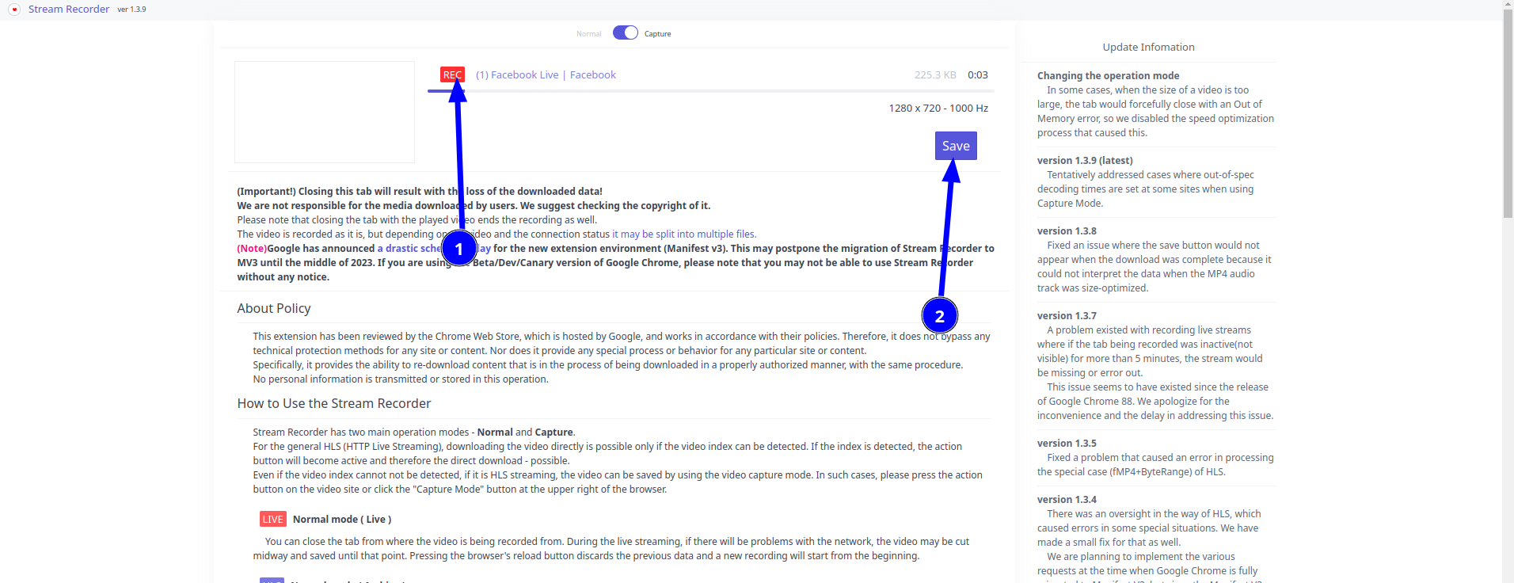1514x583 pixels.
Task: Click the Stream Recorder title text
Action: pyautogui.click(x=69, y=9)
